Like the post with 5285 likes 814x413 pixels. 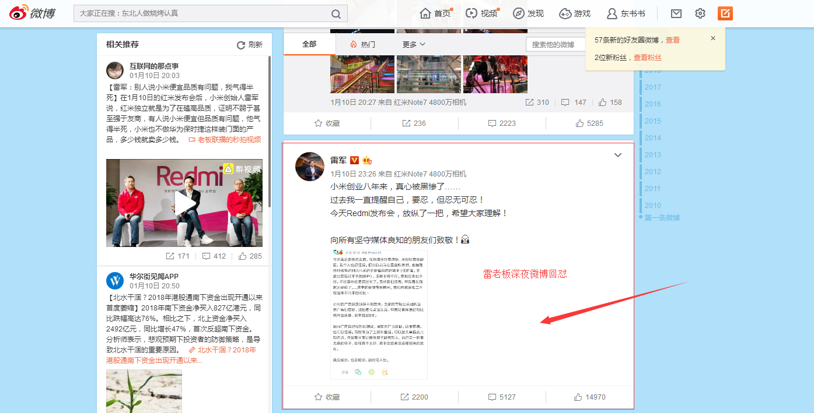pos(589,123)
